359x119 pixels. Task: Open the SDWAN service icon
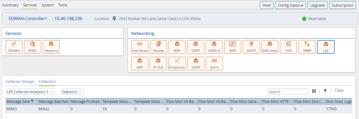click(14, 47)
